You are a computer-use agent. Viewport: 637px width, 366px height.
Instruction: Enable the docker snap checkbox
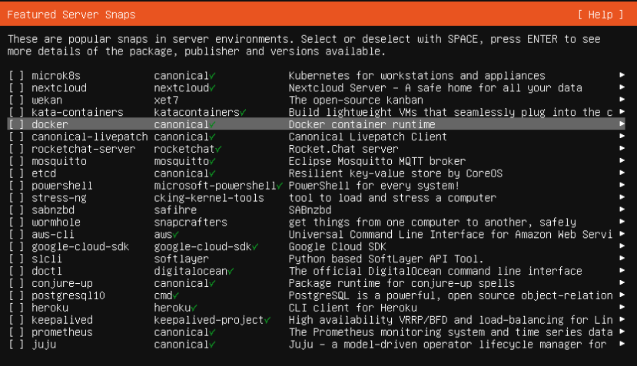pos(16,124)
